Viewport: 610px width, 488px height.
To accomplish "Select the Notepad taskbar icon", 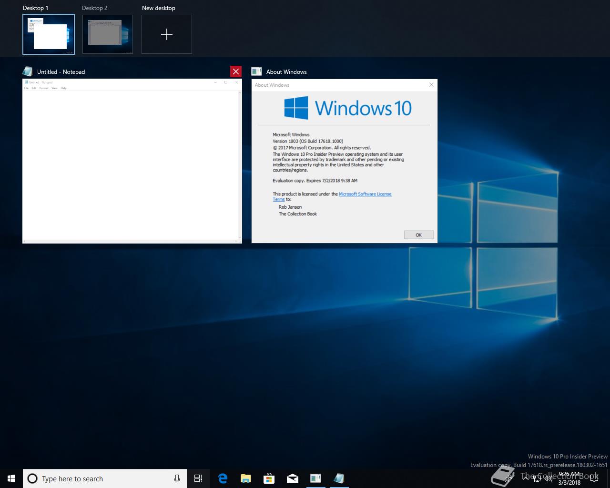I will coord(339,478).
